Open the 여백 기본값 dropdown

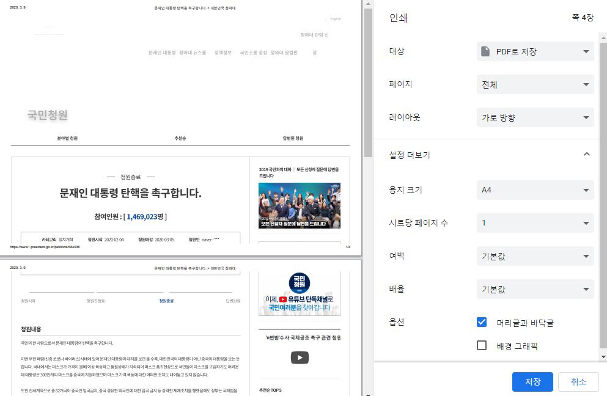coord(535,256)
